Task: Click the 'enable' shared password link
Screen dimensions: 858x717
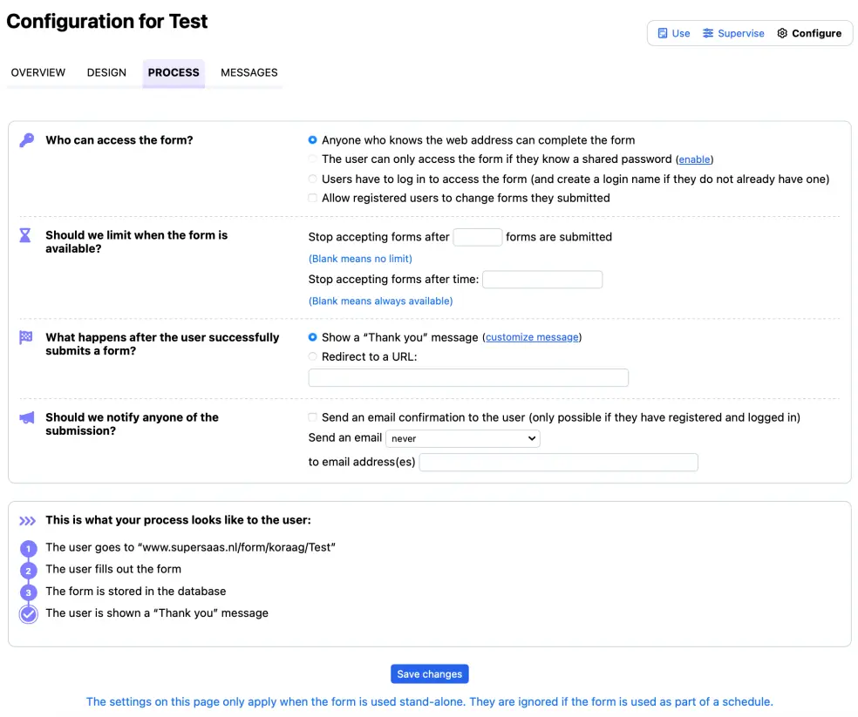Action: click(695, 159)
